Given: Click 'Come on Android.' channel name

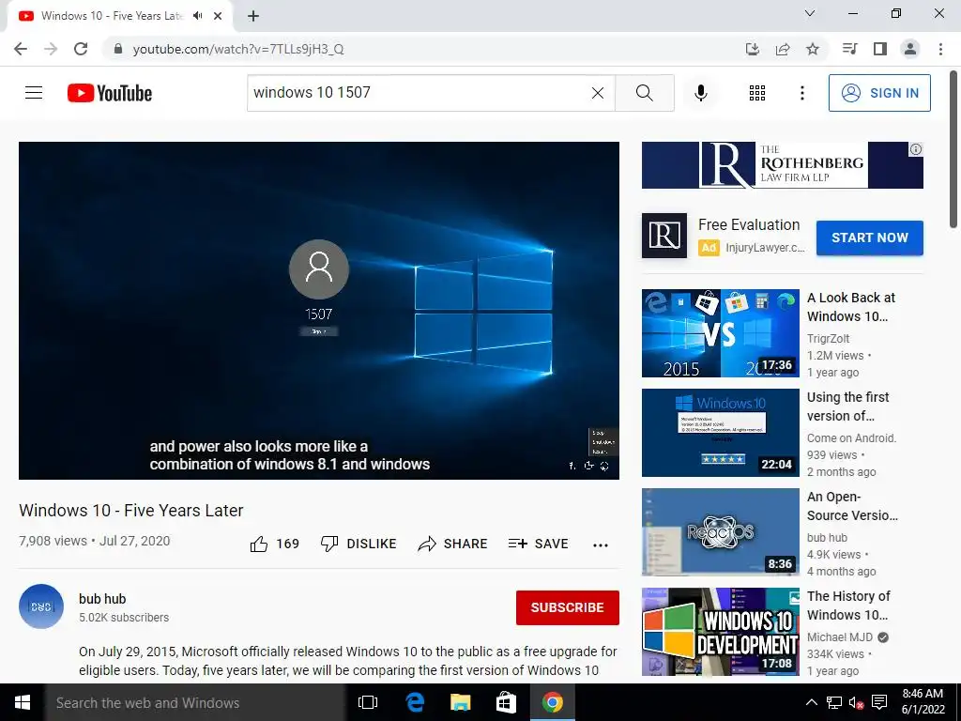Looking at the screenshot, I should (x=851, y=437).
